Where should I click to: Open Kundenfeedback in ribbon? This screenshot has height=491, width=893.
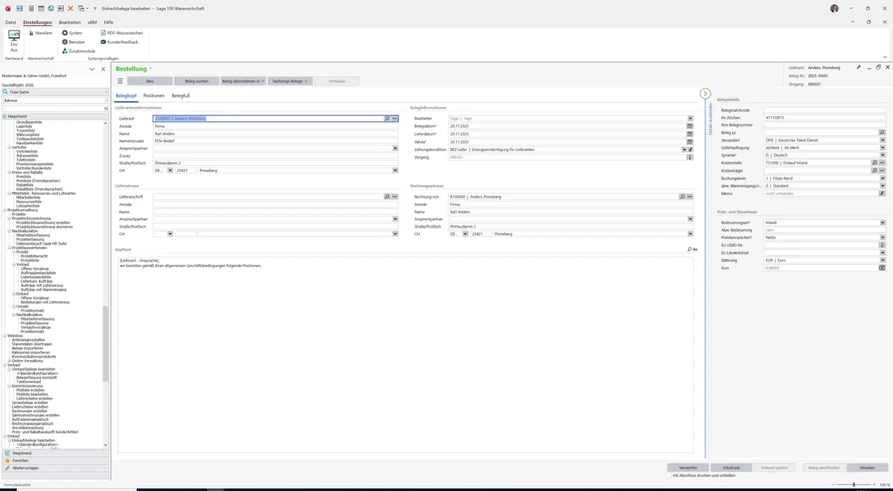119,42
